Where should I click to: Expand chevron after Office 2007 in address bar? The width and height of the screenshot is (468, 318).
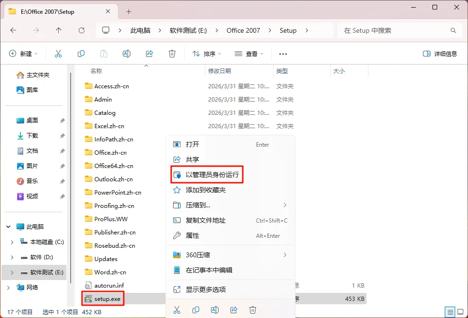point(269,30)
